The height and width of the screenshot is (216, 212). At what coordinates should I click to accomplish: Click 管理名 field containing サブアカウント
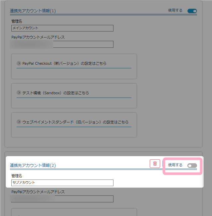pos(62,182)
